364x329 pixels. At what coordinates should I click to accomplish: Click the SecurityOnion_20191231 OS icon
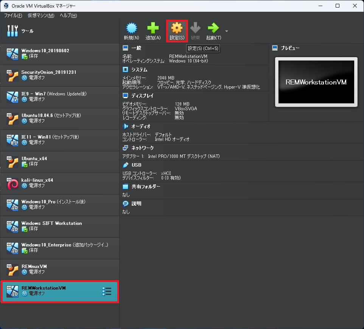(x=12, y=75)
